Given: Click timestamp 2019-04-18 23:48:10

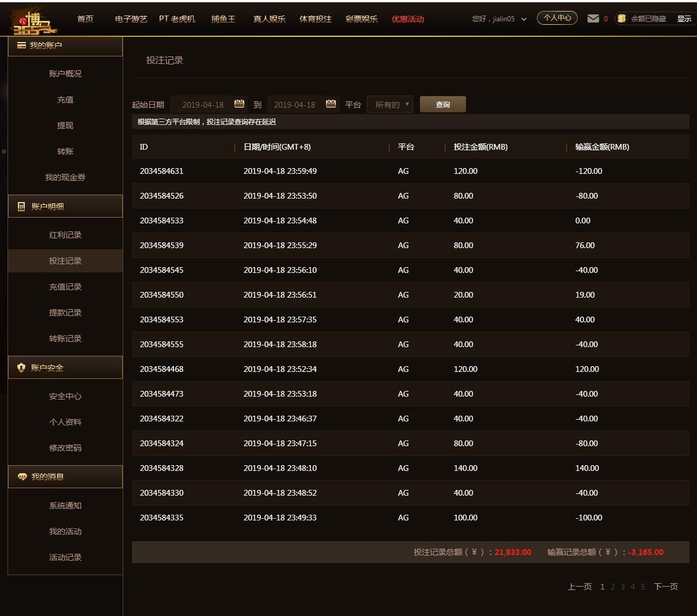Looking at the screenshot, I should click(x=280, y=468).
